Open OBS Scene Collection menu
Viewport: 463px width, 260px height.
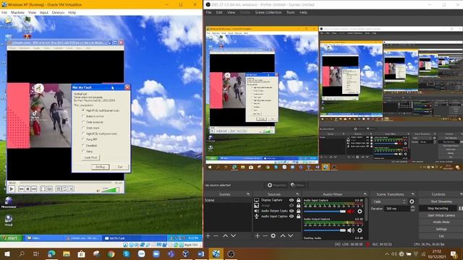[x=268, y=12]
